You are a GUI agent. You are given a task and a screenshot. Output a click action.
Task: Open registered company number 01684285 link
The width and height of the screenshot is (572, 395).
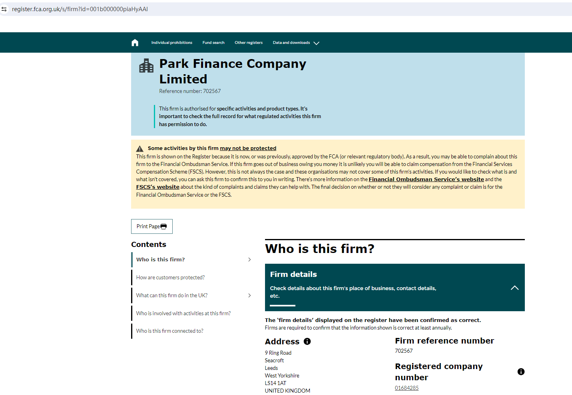click(407, 388)
